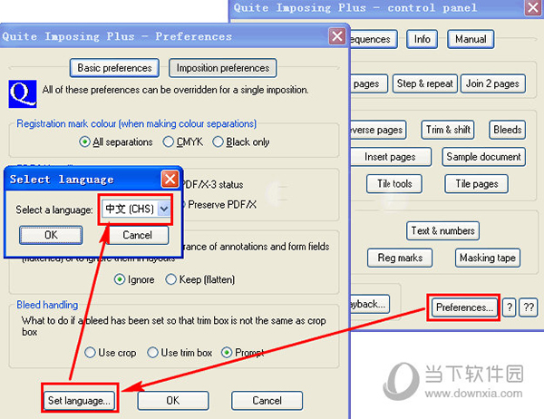This screenshot has width=544, height=419.
Task: Close the Preferences window
Action: click(337, 36)
